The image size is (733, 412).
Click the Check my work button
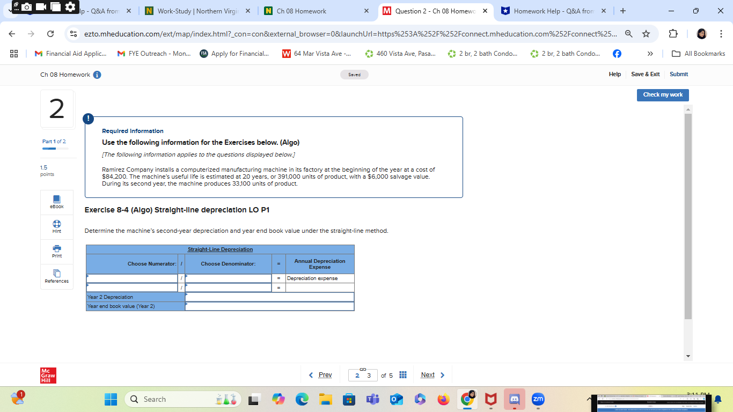coord(663,95)
